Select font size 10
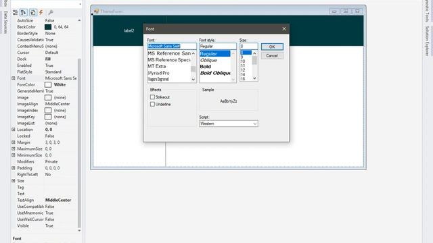Screen dimensions: 433x243 coord(243,61)
